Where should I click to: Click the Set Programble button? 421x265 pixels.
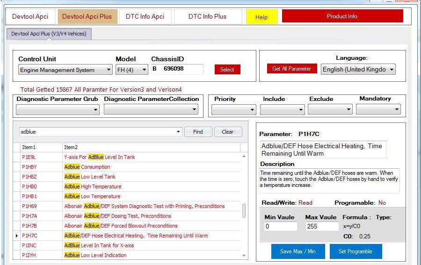coord(355,251)
